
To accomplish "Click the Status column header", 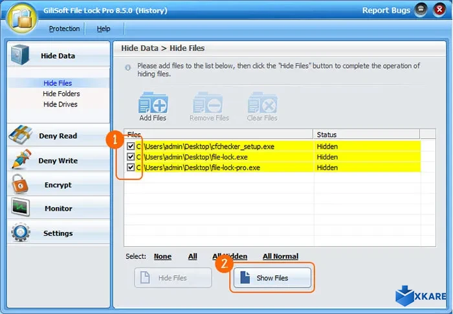I will pos(367,134).
